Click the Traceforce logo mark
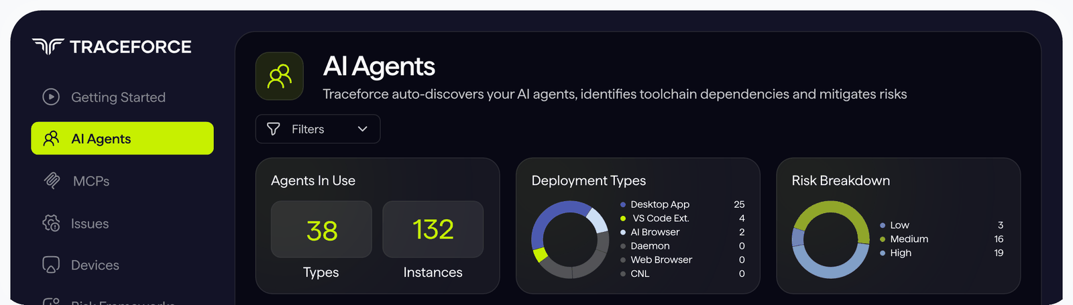Screen dimensions: 1073x305 pyautogui.click(x=48, y=46)
